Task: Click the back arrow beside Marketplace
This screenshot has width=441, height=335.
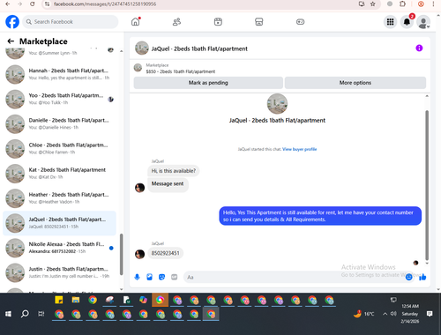Action: click(x=11, y=41)
